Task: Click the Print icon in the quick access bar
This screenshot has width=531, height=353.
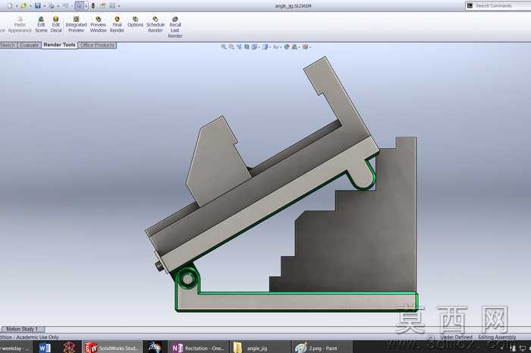Action: [x=52, y=6]
